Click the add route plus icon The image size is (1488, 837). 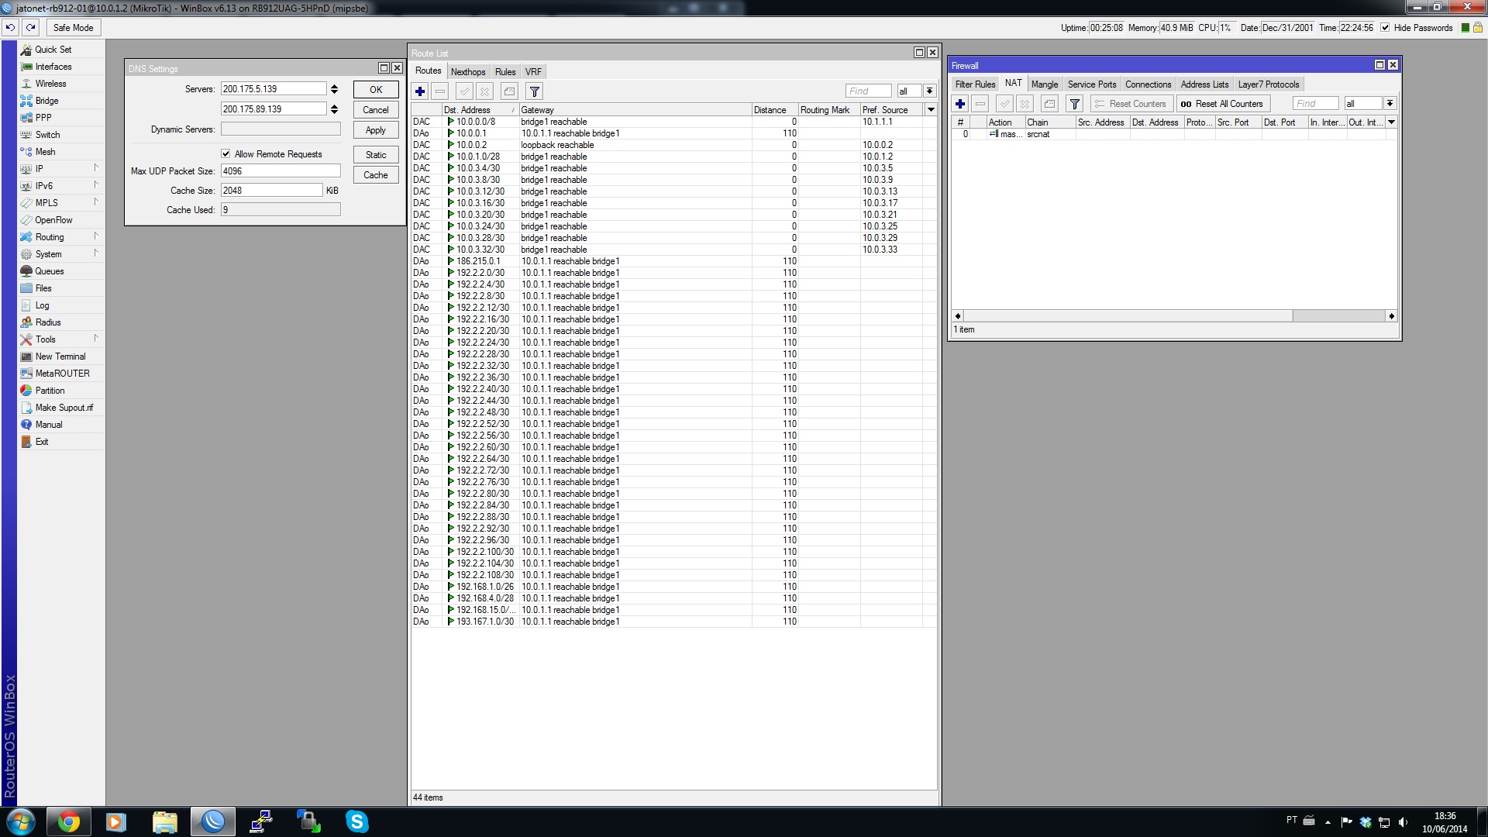tap(420, 91)
